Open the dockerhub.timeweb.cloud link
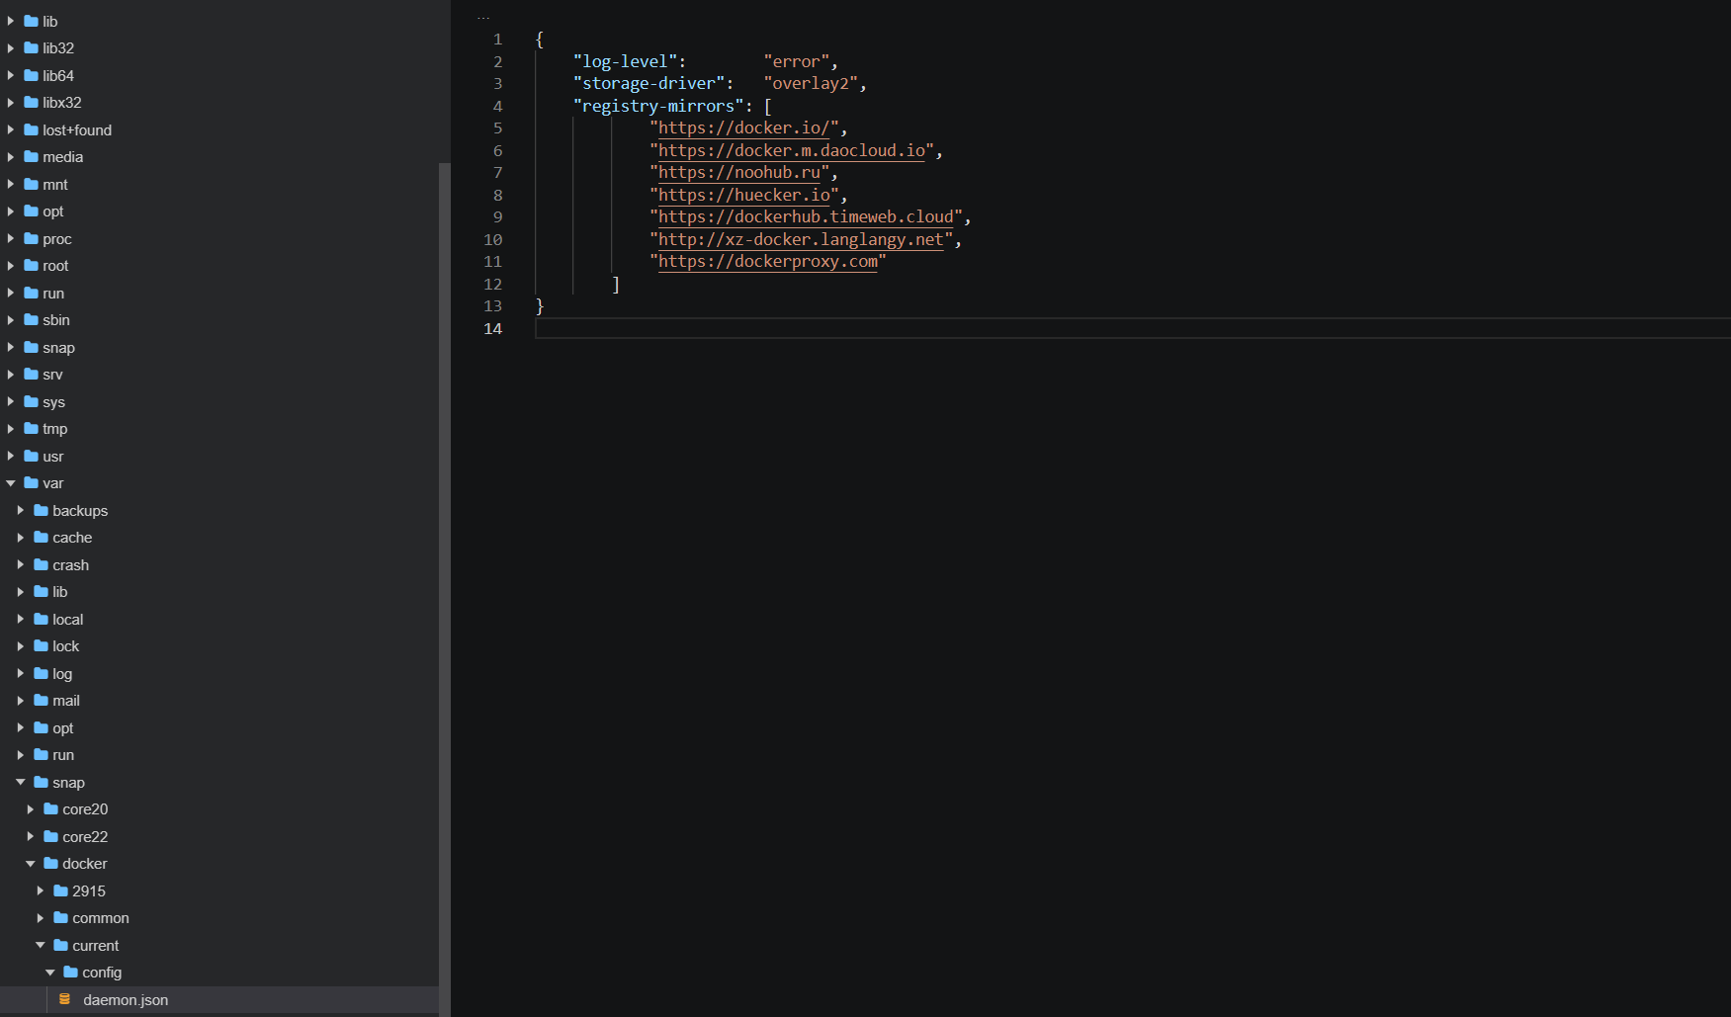Image resolution: width=1731 pixels, height=1017 pixels. 806,217
